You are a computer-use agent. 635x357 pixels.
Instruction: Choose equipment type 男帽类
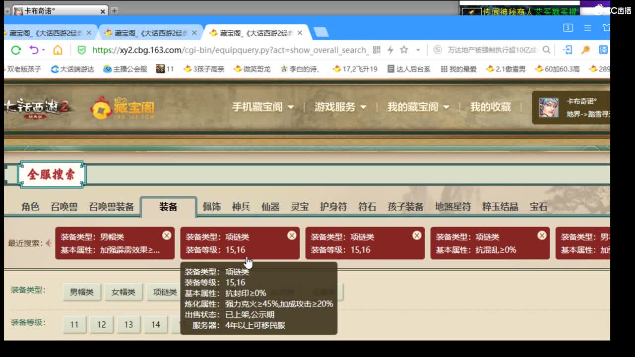(82, 292)
